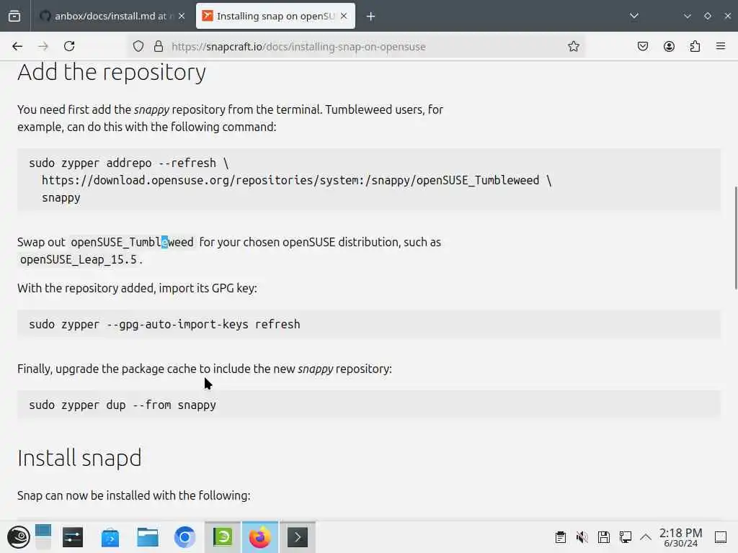738x553 pixels.
Task: Open the Firefox application hamburger menu
Action: 721,46
